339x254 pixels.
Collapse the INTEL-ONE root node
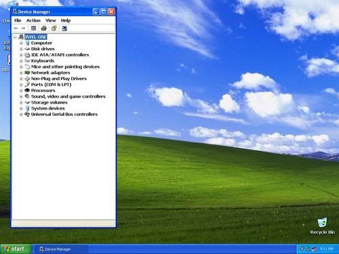[15, 37]
